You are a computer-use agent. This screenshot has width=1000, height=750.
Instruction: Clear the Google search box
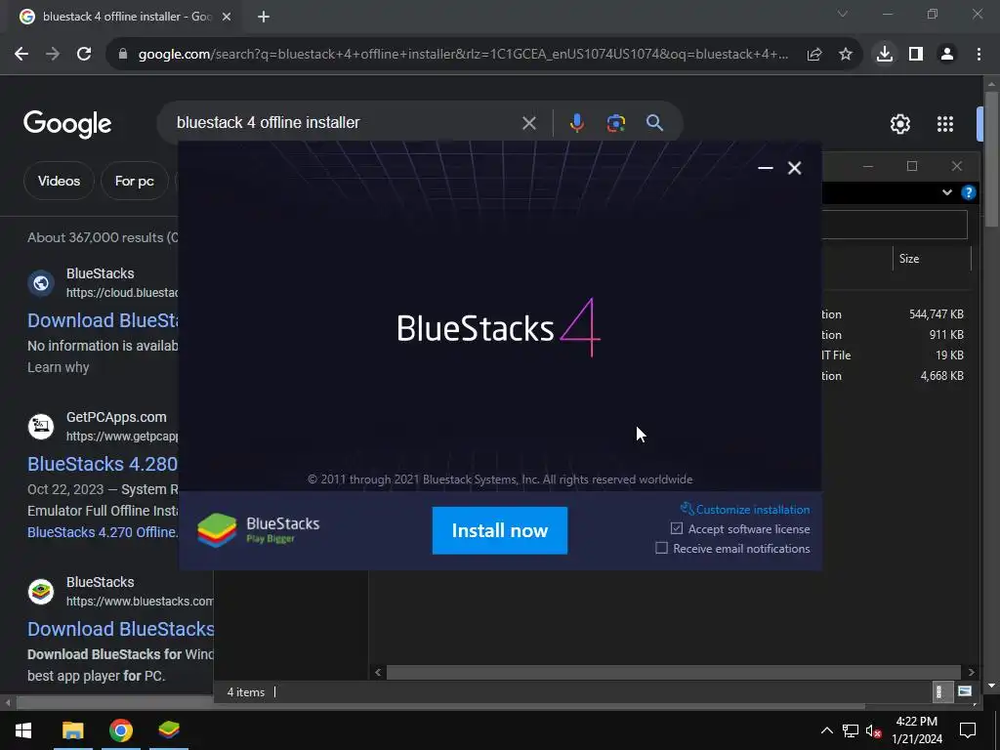[528, 123]
